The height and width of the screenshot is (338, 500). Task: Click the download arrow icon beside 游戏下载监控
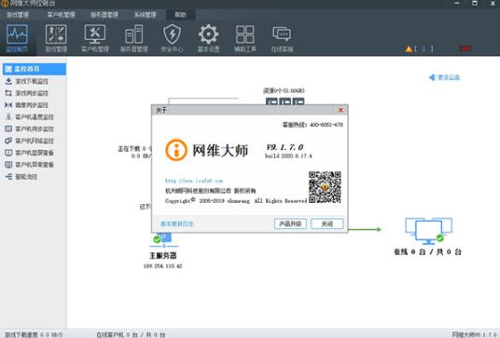(x=8, y=81)
